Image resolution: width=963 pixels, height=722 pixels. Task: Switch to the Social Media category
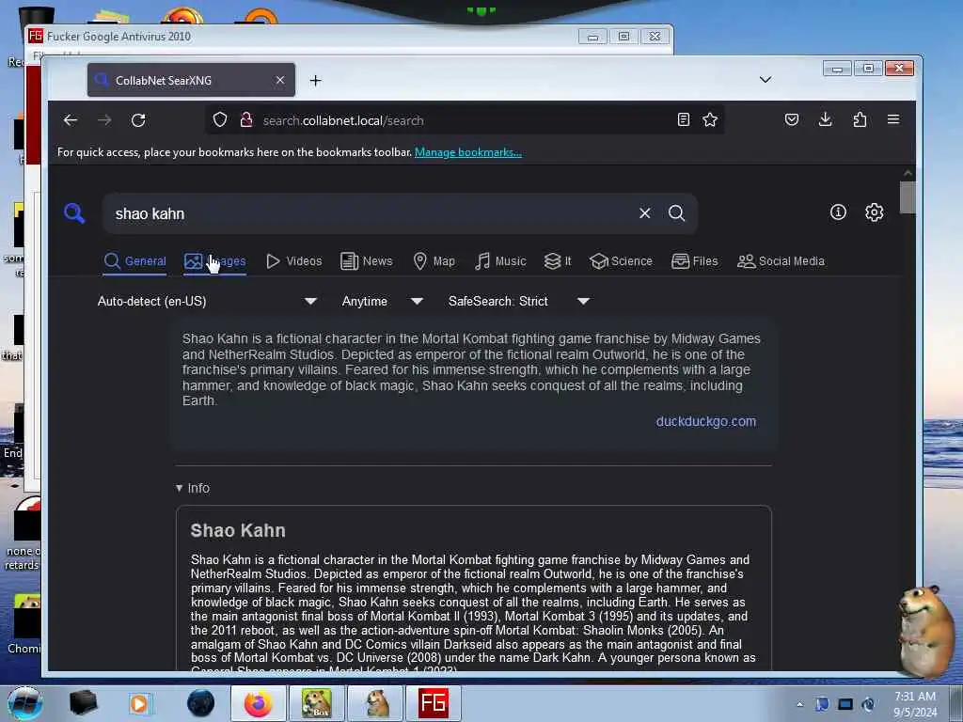tap(781, 261)
